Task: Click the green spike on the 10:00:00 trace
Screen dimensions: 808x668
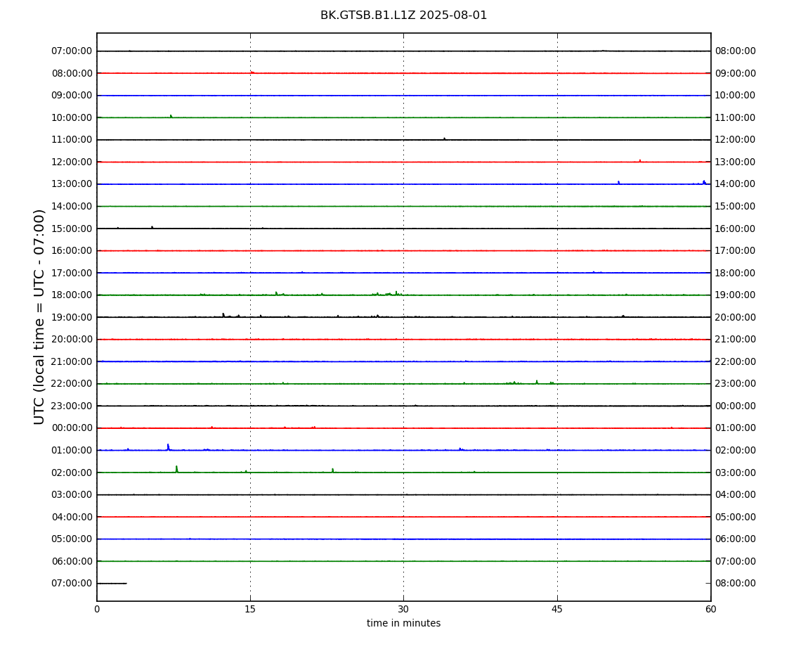Action: pos(171,116)
